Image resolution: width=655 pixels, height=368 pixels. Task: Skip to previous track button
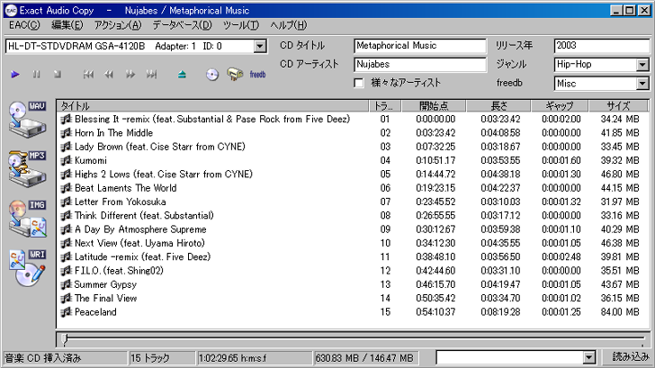point(88,75)
